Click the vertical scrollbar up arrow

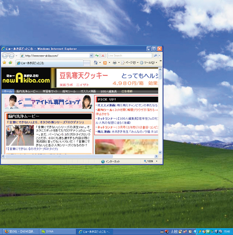[160, 70]
